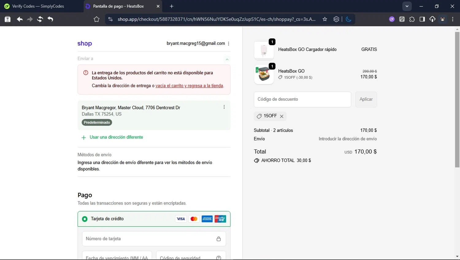The height and width of the screenshot is (260, 460).
Task: Open the browser three-dot menu
Action: click(x=453, y=19)
